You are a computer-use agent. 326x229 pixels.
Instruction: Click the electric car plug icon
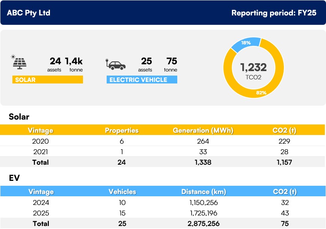click(x=116, y=64)
